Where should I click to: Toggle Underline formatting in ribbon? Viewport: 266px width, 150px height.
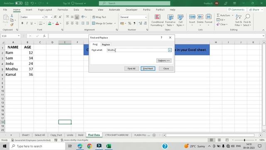pos(32,23)
